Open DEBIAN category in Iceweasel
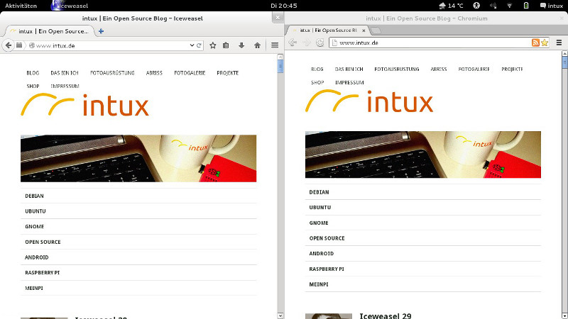The image size is (568, 319). pos(34,196)
